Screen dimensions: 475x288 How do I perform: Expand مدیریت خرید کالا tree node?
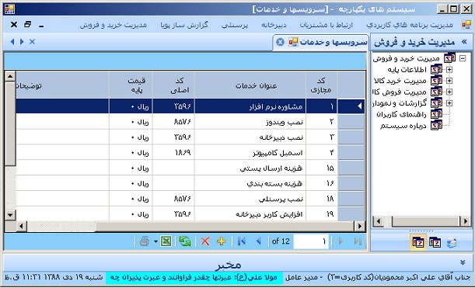[x=449, y=81]
